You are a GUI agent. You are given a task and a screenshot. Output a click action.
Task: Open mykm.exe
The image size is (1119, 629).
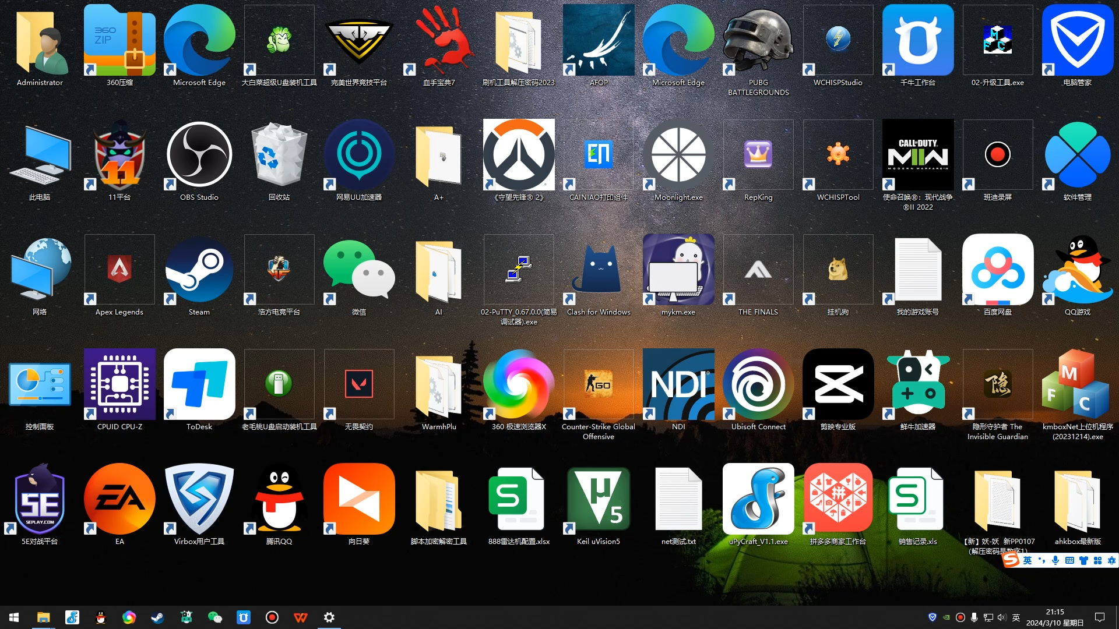(x=678, y=275)
